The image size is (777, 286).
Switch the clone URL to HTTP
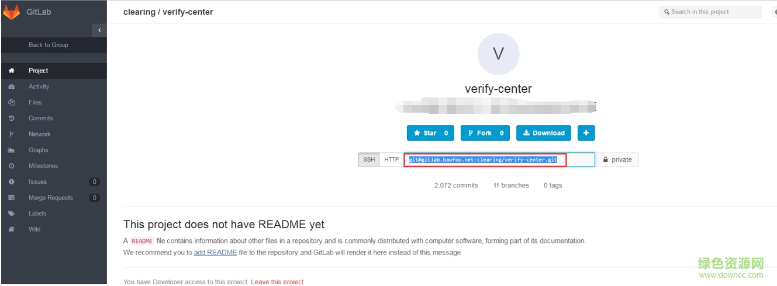[391, 159]
